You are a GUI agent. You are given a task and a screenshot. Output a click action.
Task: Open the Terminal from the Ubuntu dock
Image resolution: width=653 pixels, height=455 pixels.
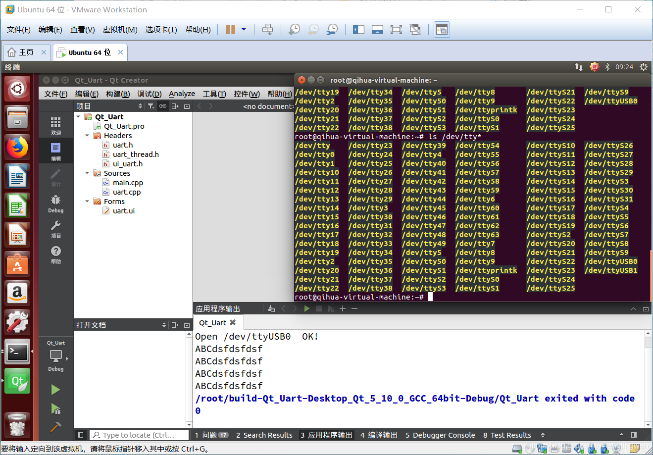coord(17,352)
